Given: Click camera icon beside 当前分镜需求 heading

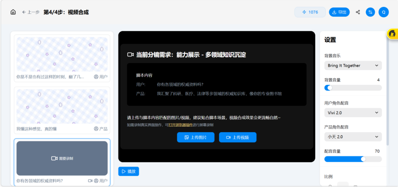Looking at the screenshot, I should point(130,55).
